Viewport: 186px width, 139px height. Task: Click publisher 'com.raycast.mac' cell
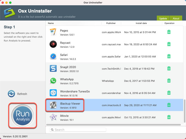111,44
